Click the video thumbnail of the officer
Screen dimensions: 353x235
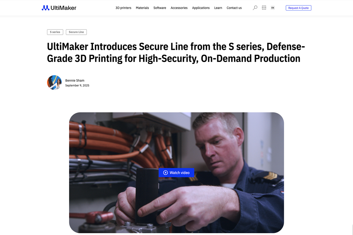click(x=176, y=173)
